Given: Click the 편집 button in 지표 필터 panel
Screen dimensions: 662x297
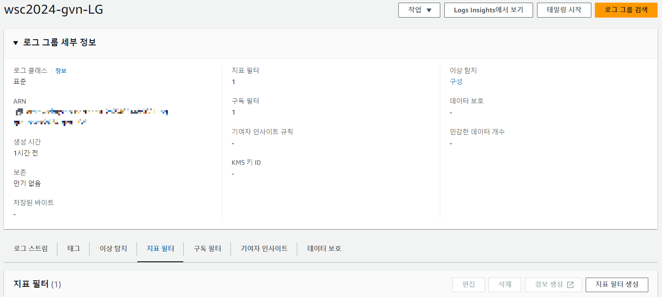Looking at the screenshot, I should coord(469,285).
